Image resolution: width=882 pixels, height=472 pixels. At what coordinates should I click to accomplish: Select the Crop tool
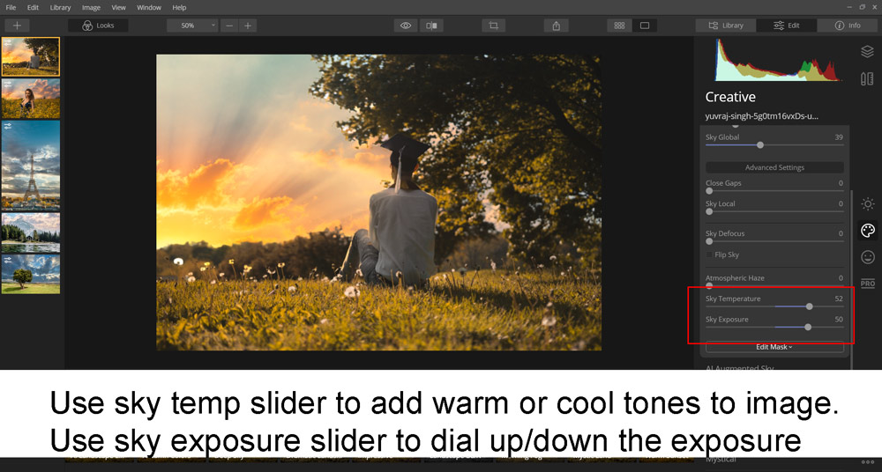pyautogui.click(x=493, y=26)
